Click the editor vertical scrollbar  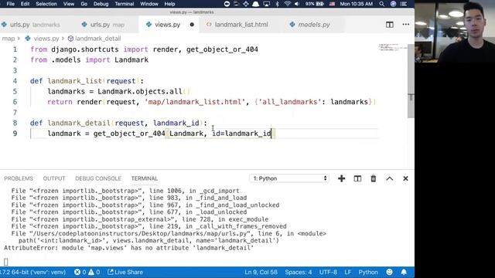411,81
